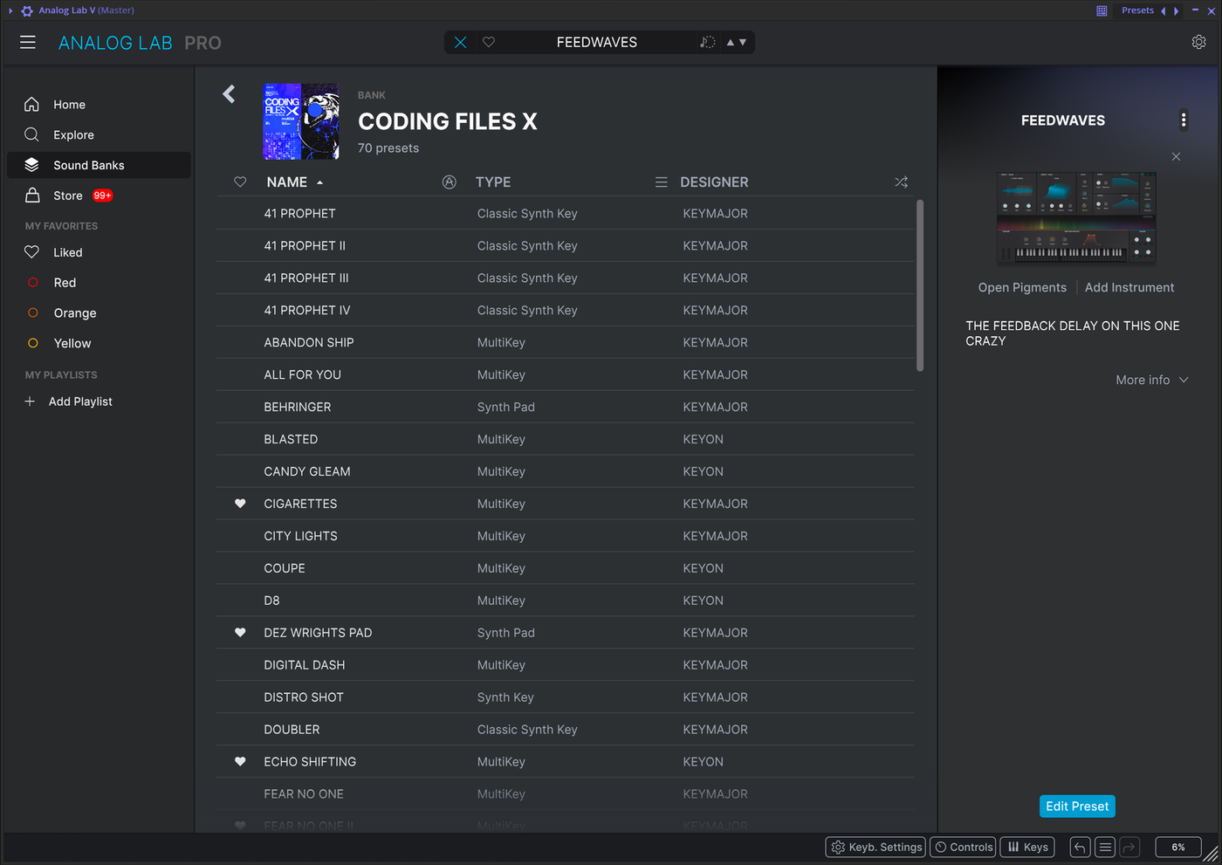
Task: Shuffle the preset list
Action: click(x=902, y=182)
